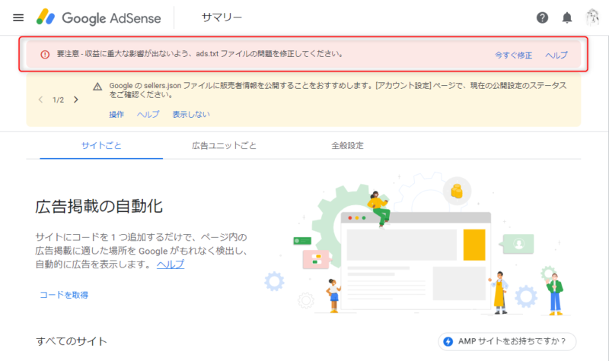Click the red alert warning icon
Screen dimensions: 609x361
click(45, 54)
